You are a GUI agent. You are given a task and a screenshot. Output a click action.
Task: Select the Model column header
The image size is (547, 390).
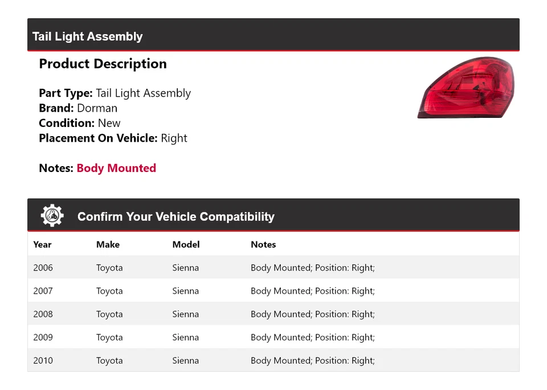point(186,244)
